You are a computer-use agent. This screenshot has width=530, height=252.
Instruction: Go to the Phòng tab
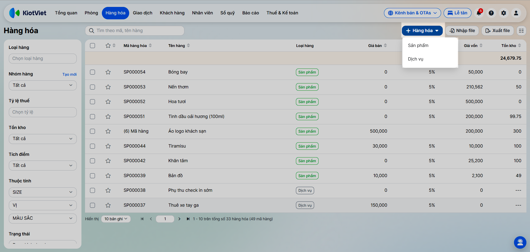tap(91, 13)
